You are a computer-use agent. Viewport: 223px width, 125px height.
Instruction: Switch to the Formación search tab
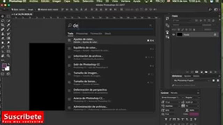pyautogui.click(x=96, y=34)
